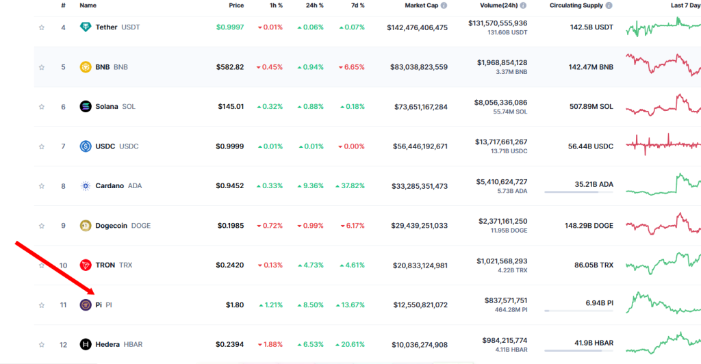
Task: Open Hedera HBAR coin page
Action: (119, 344)
